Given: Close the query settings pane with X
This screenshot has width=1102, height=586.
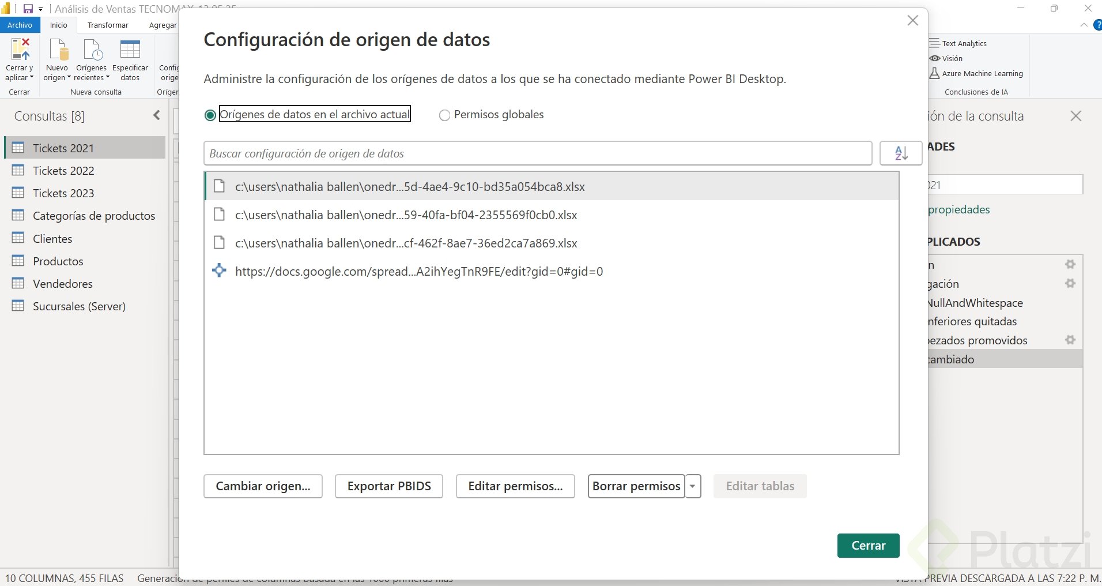Looking at the screenshot, I should pyautogui.click(x=1075, y=116).
